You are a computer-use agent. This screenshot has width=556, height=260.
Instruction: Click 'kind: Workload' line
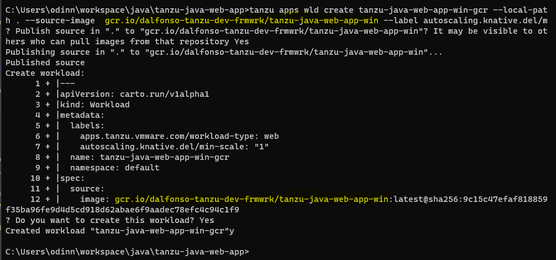click(95, 105)
